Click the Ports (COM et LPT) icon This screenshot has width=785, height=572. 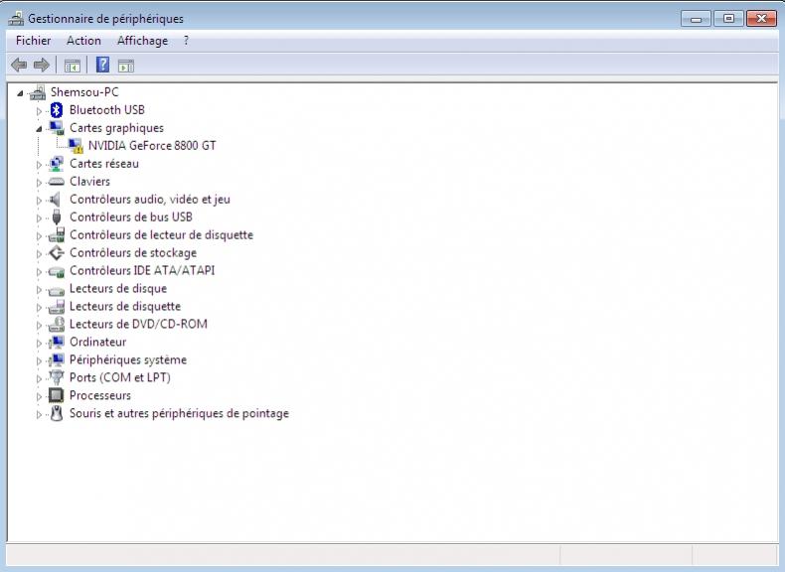[57, 377]
